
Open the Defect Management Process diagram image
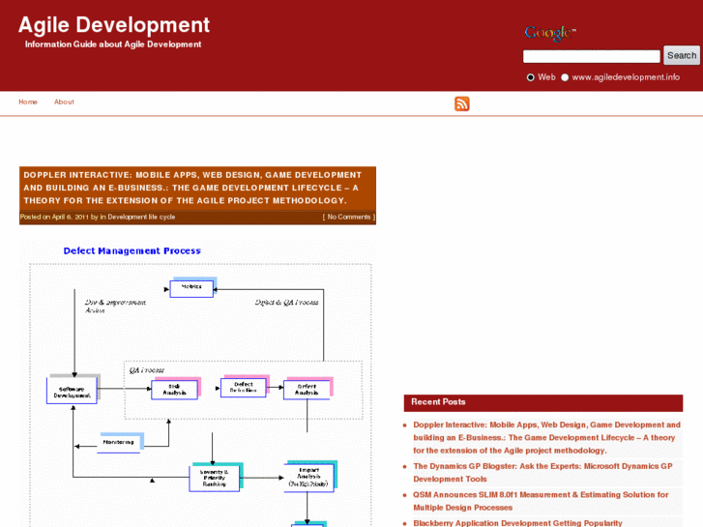coord(197,384)
